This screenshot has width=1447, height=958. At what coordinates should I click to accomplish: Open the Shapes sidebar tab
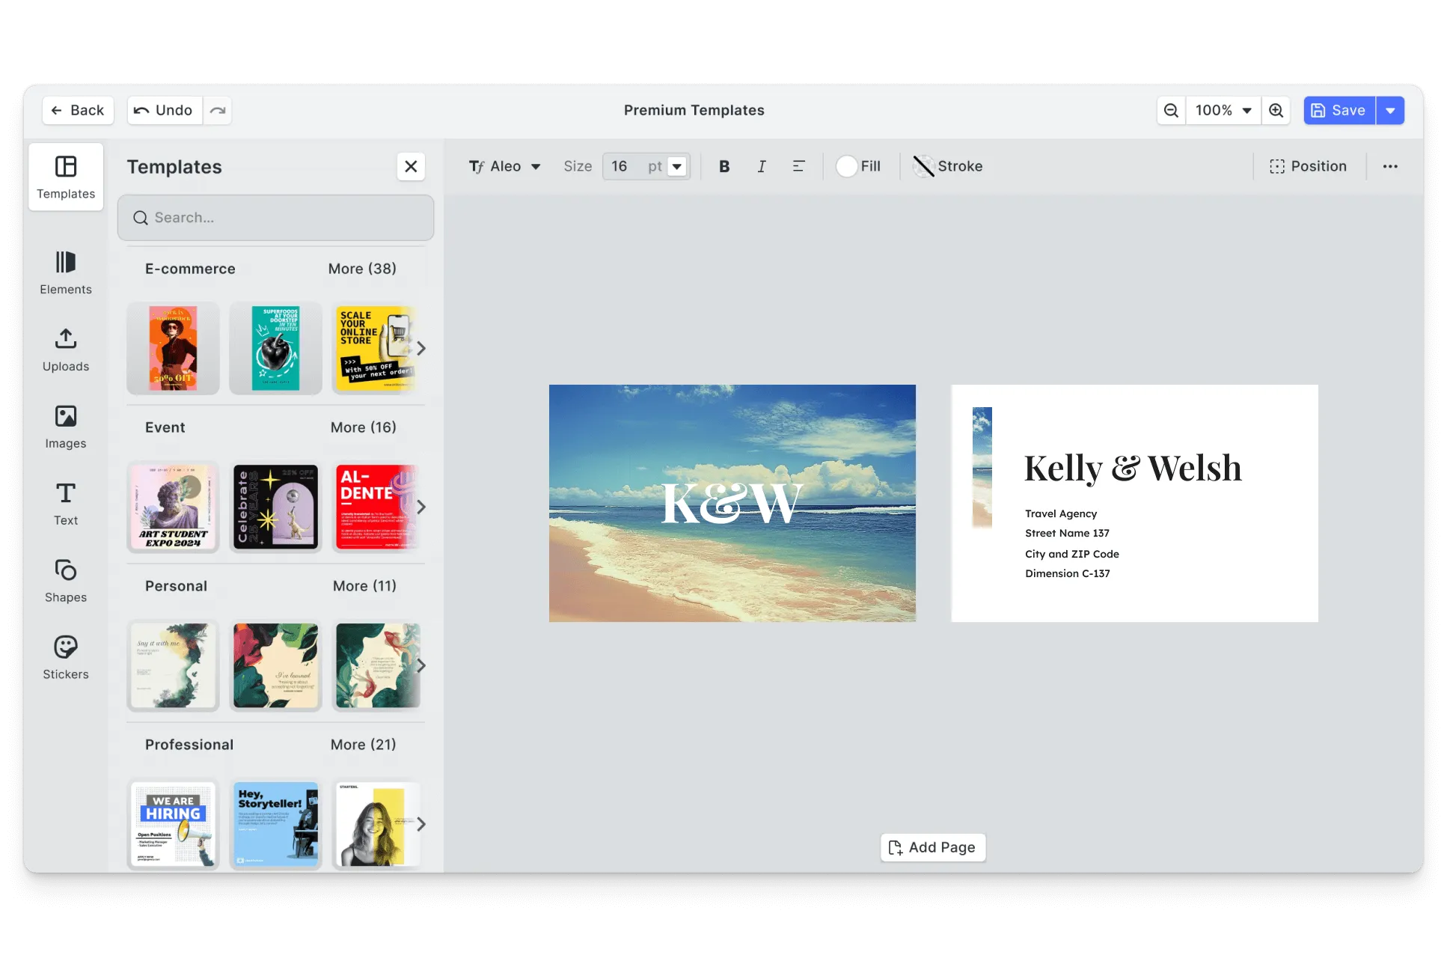[66, 582]
